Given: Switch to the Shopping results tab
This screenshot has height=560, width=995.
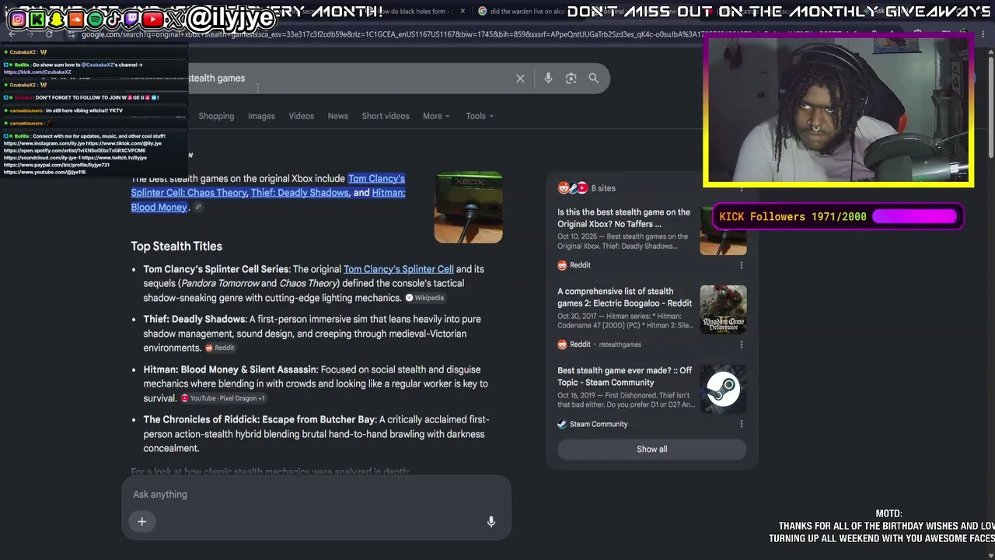Looking at the screenshot, I should (216, 116).
